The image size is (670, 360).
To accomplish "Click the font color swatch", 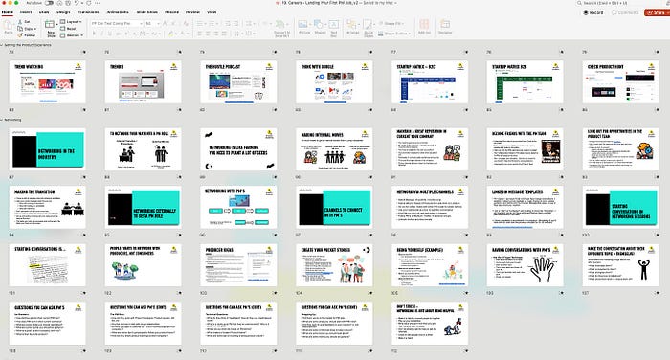I will 182,34.
